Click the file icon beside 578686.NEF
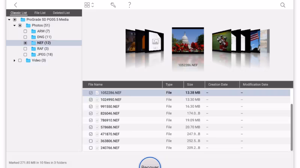 97,127
